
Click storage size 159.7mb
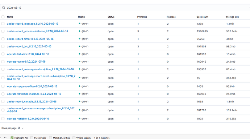[x=232, y=110]
